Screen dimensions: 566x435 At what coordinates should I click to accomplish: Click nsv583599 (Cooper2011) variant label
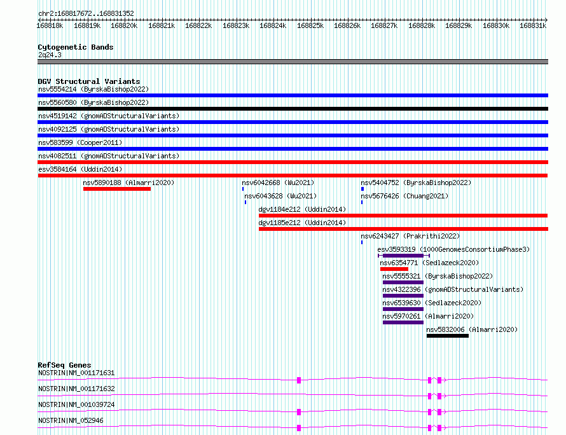(x=80, y=142)
